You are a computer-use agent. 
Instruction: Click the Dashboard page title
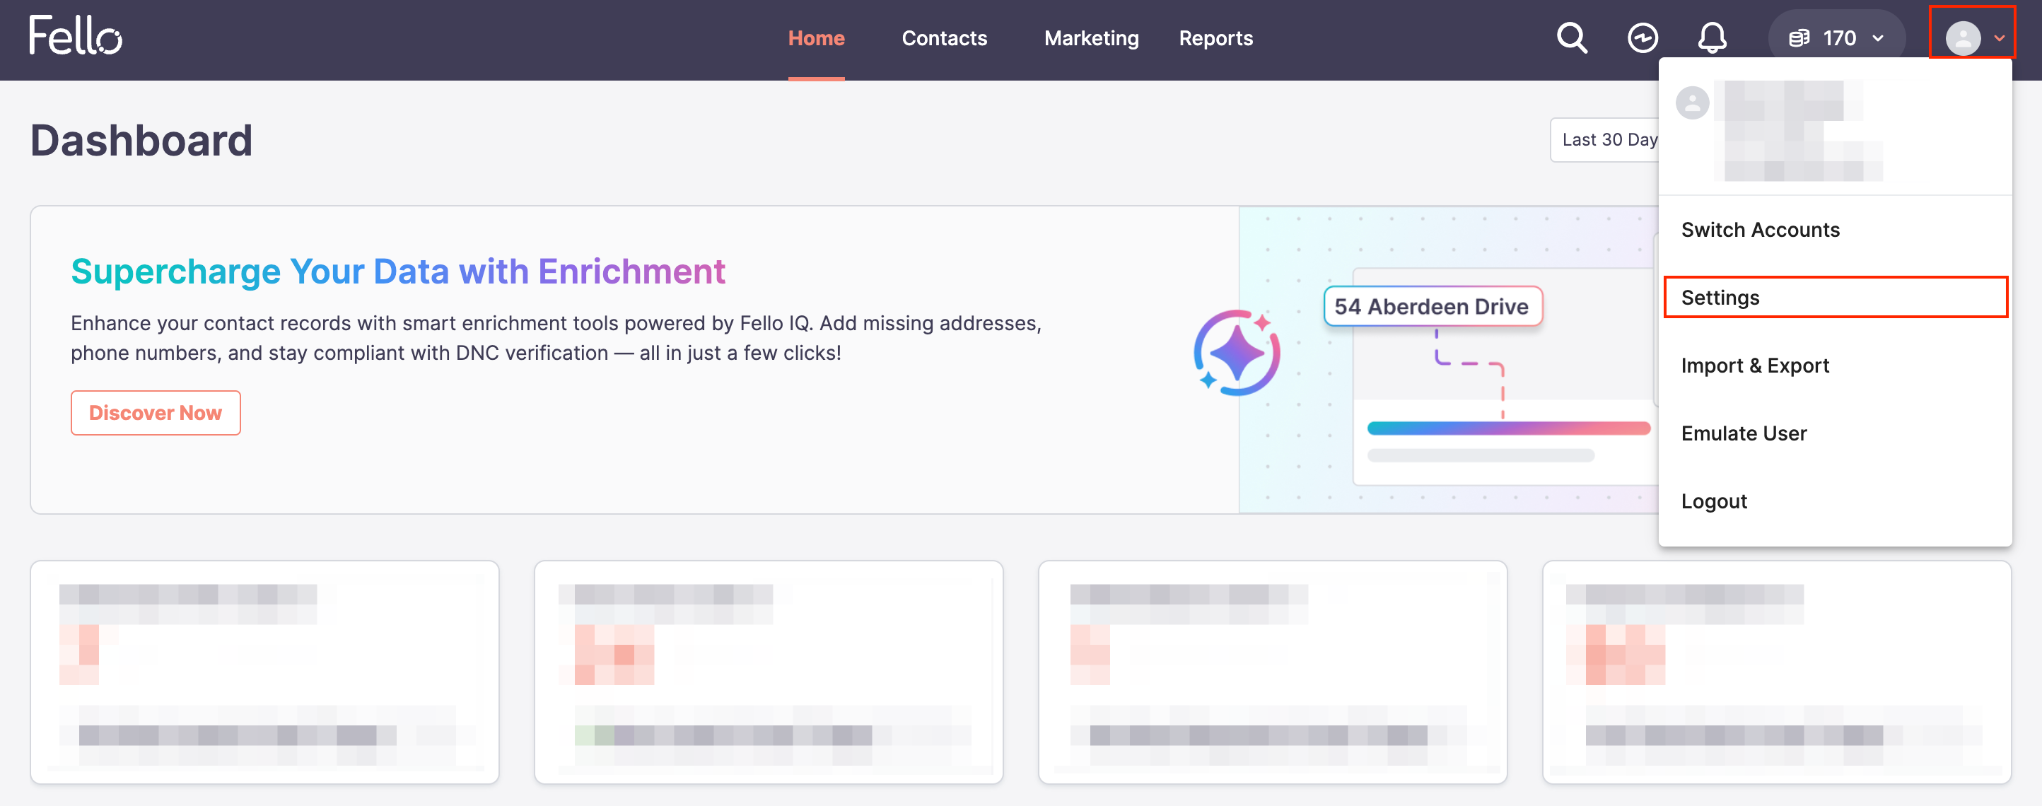pos(141,140)
